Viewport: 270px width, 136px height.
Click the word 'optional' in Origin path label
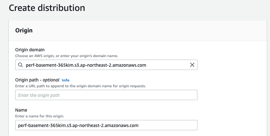[x=51, y=80]
